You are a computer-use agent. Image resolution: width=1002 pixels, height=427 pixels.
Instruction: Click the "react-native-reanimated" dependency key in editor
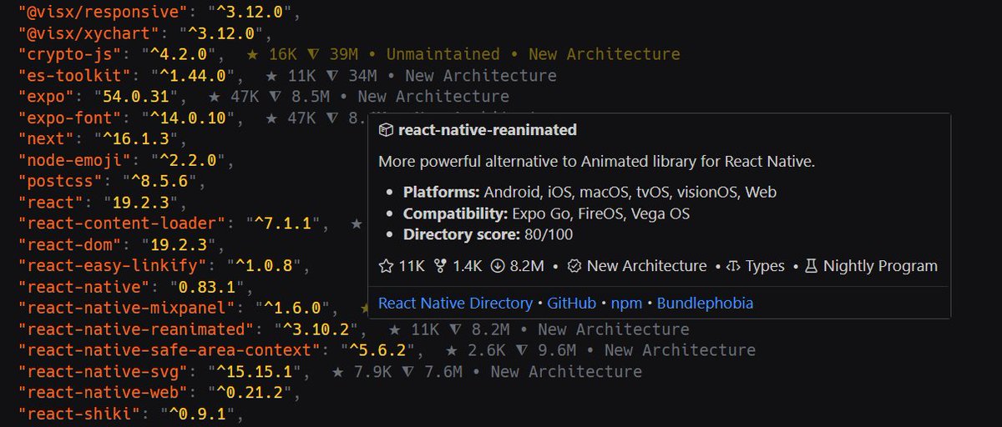tap(136, 329)
